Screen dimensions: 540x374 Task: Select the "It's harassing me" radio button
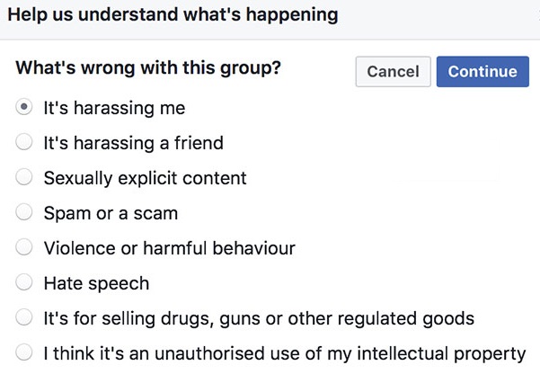pos(25,108)
